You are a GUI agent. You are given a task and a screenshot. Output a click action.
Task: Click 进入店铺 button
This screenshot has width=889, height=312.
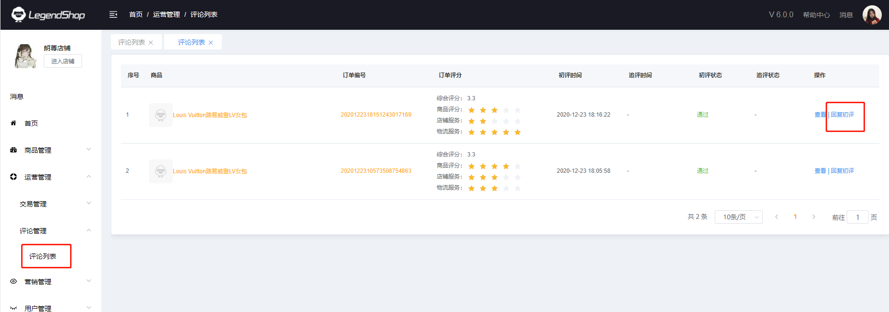pos(63,61)
